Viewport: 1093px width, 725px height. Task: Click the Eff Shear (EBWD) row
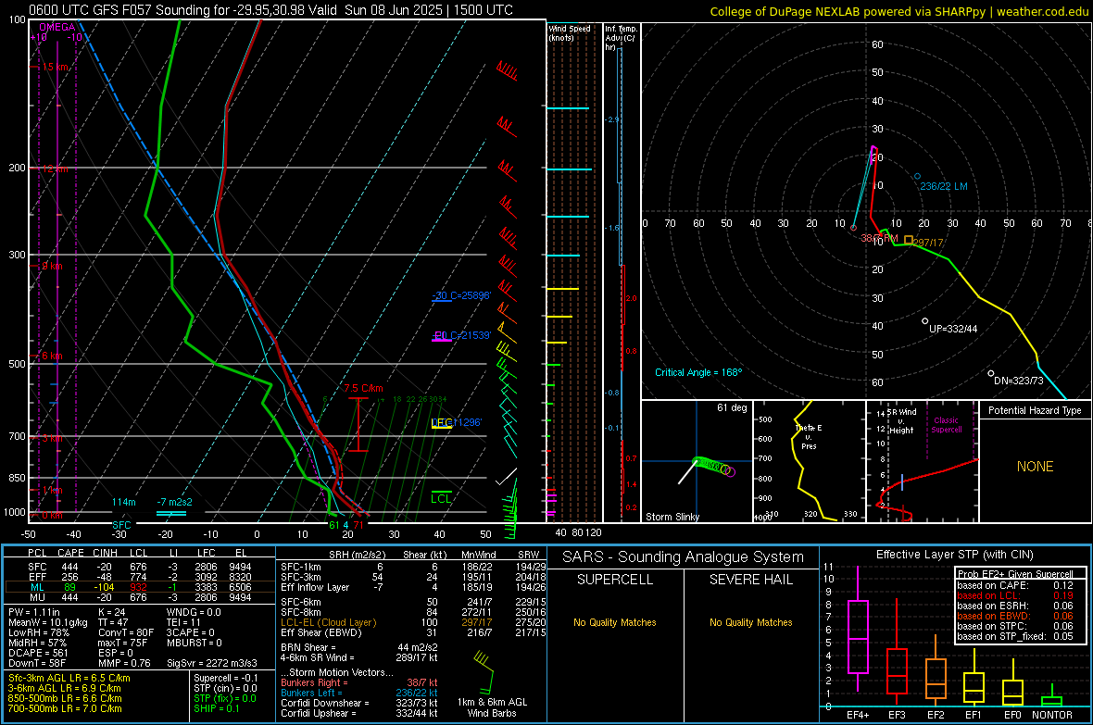pyautogui.click(x=413, y=633)
